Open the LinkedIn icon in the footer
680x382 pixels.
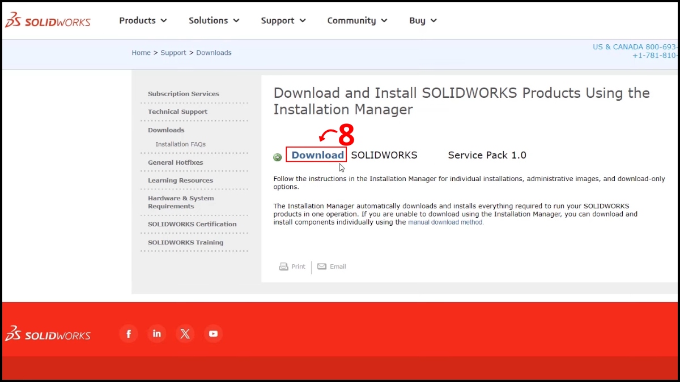click(x=157, y=334)
